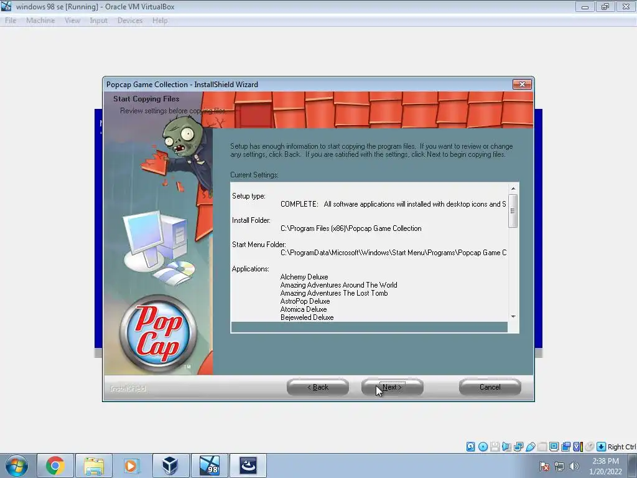The width and height of the screenshot is (637, 478).
Task: Click the floppy drive status icon
Action: [x=495, y=447]
